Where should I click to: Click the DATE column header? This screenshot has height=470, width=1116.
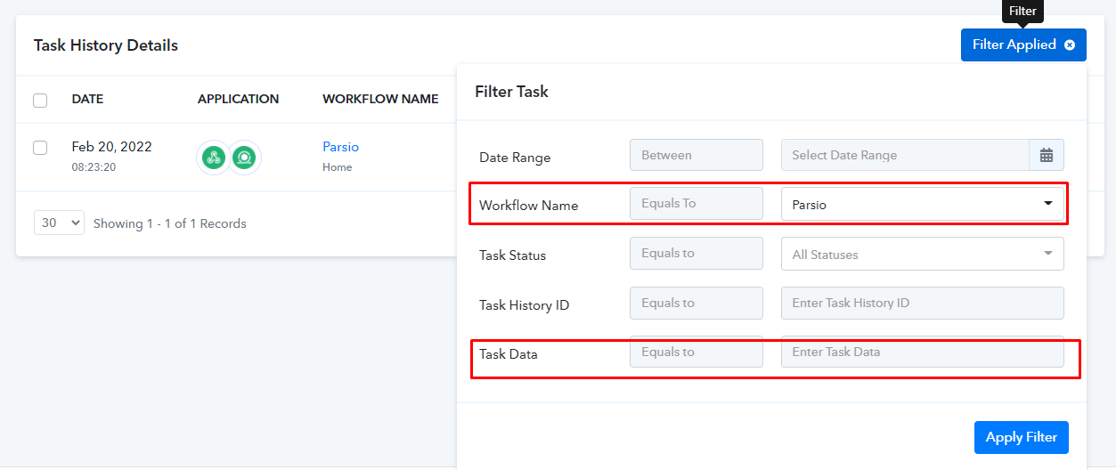pos(88,99)
